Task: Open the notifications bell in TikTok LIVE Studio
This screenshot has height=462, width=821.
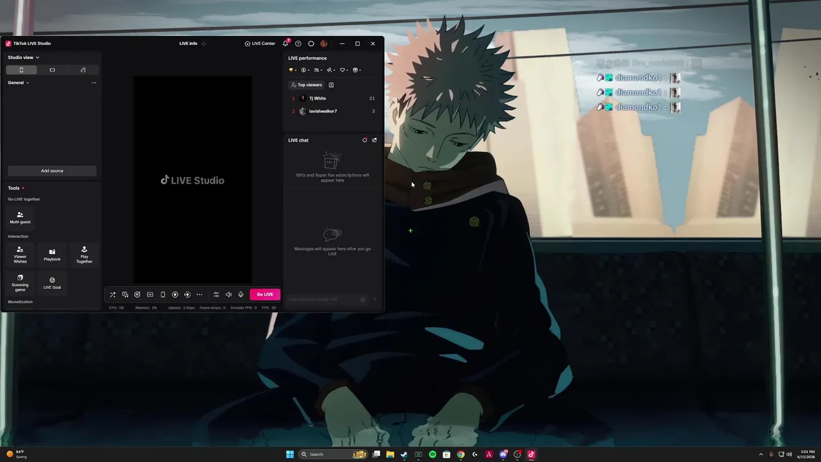Action: point(285,44)
